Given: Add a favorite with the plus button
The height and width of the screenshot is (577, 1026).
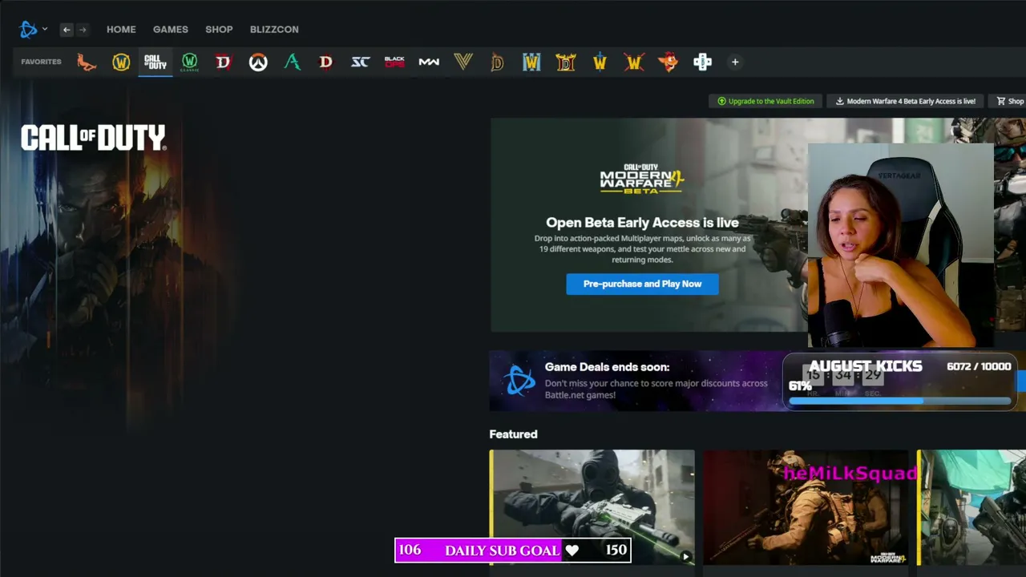Looking at the screenshot, I should (x=735, y=62).
